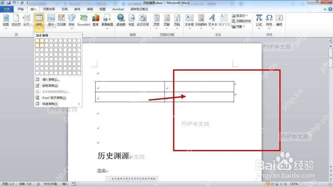
Task: Open the Header (页眉) options
Action: (x=157, y=21)
